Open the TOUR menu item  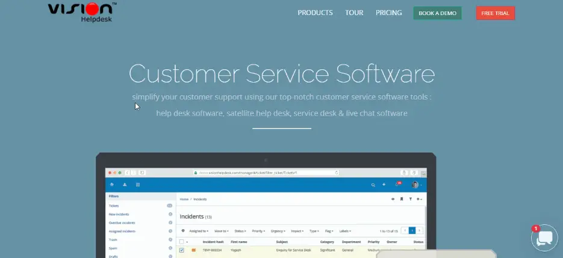click(x=355, y=13)
